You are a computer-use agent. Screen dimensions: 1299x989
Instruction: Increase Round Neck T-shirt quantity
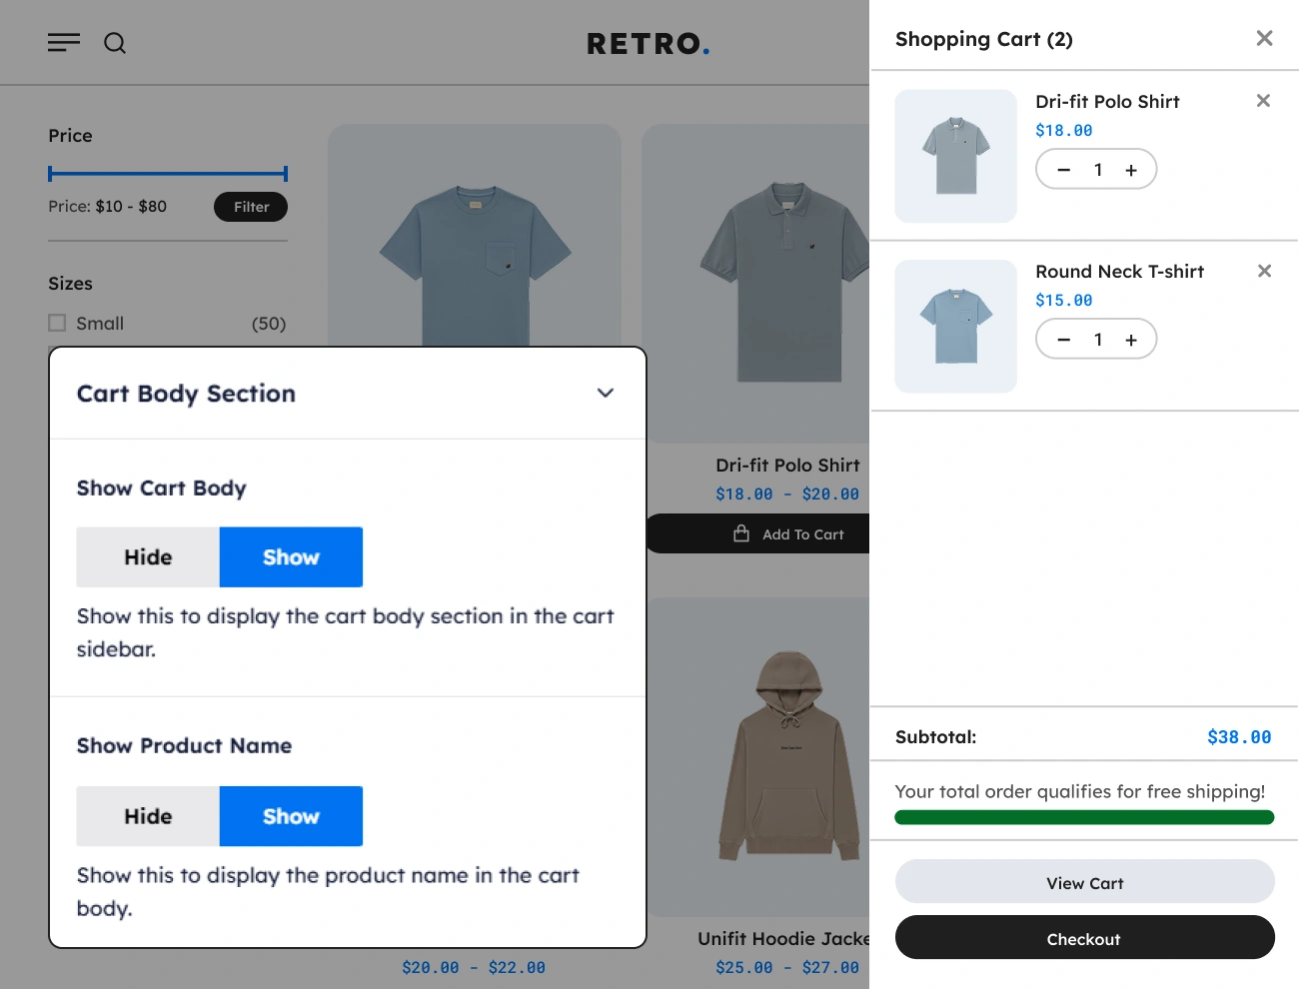pyautogui.click(x=1131, y=340)
